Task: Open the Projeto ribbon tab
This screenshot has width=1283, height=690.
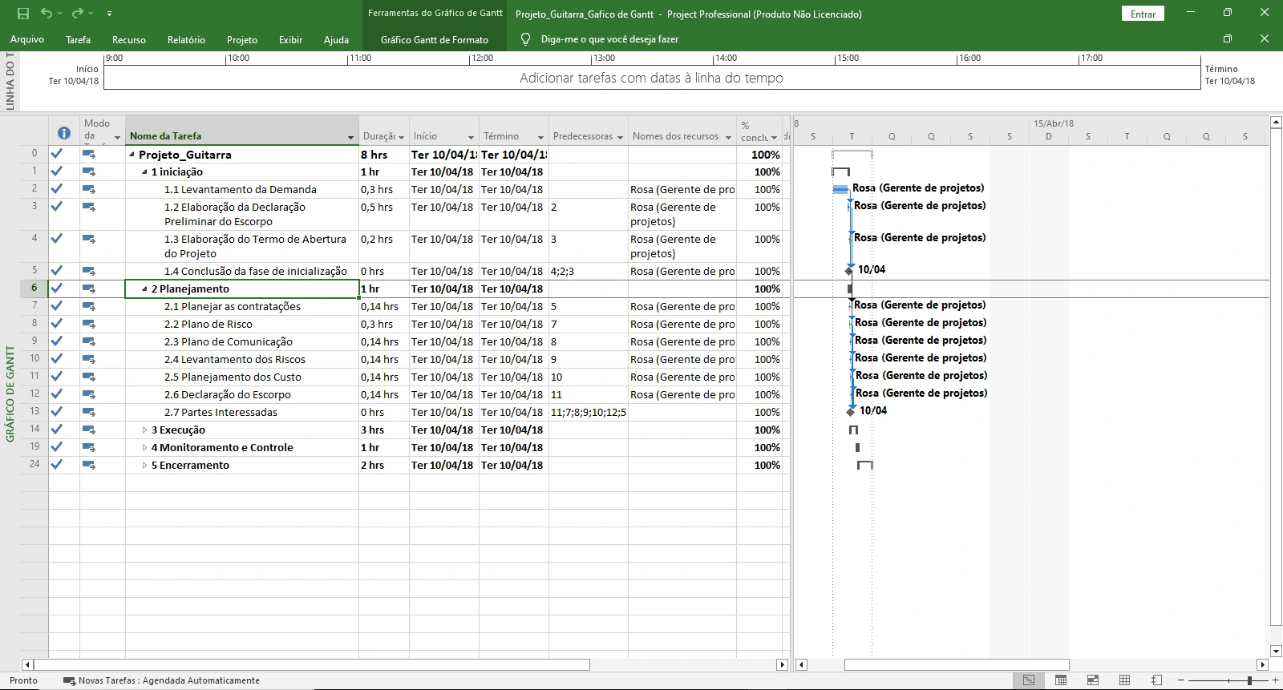Action: point(242,39)
